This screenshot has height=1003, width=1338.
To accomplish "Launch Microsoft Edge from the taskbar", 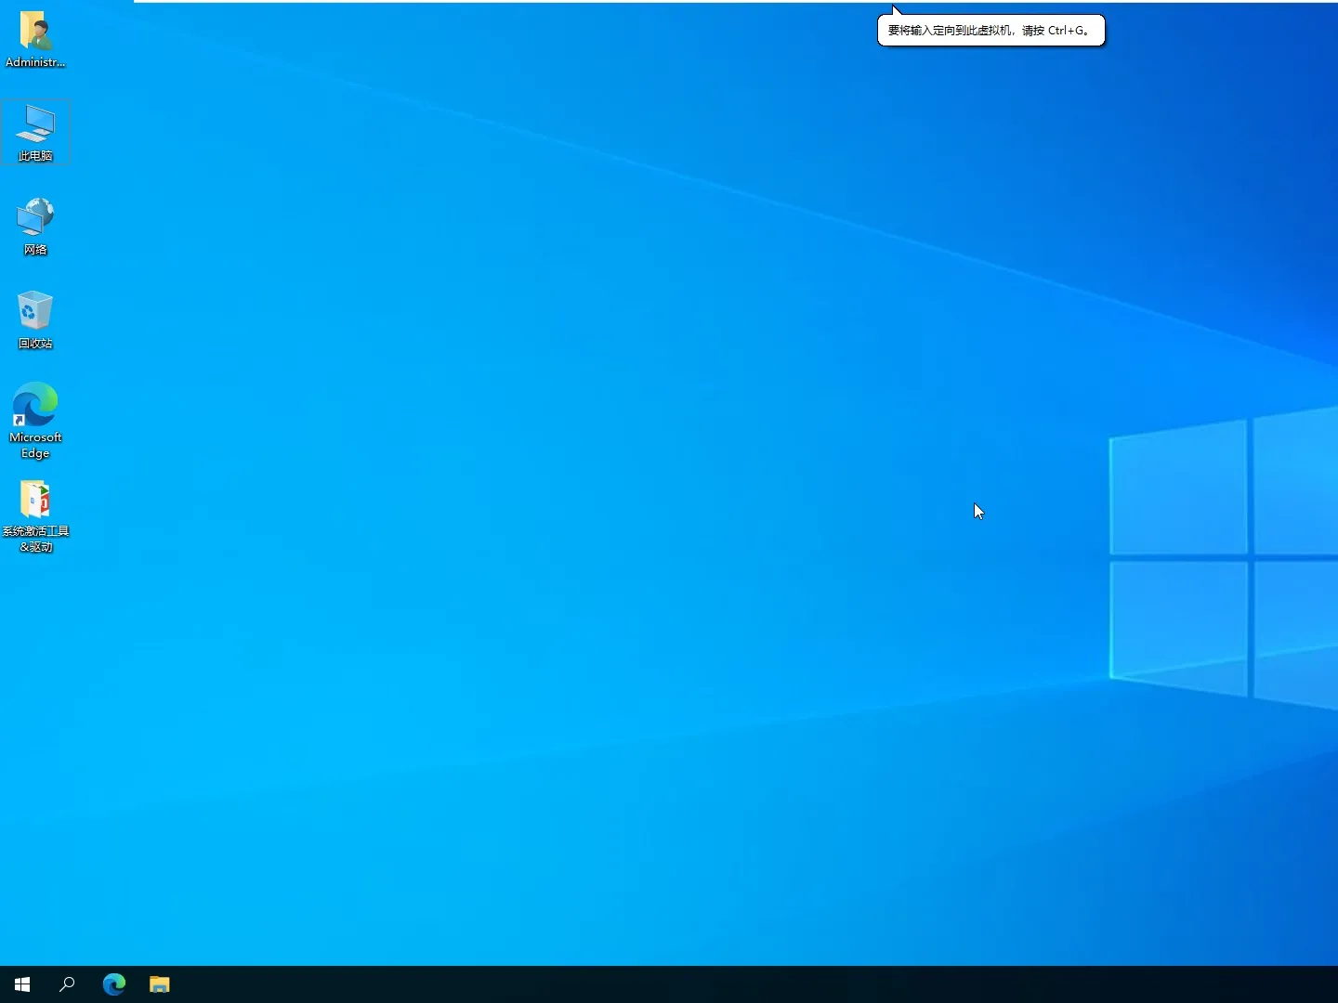I will point(113,985).
